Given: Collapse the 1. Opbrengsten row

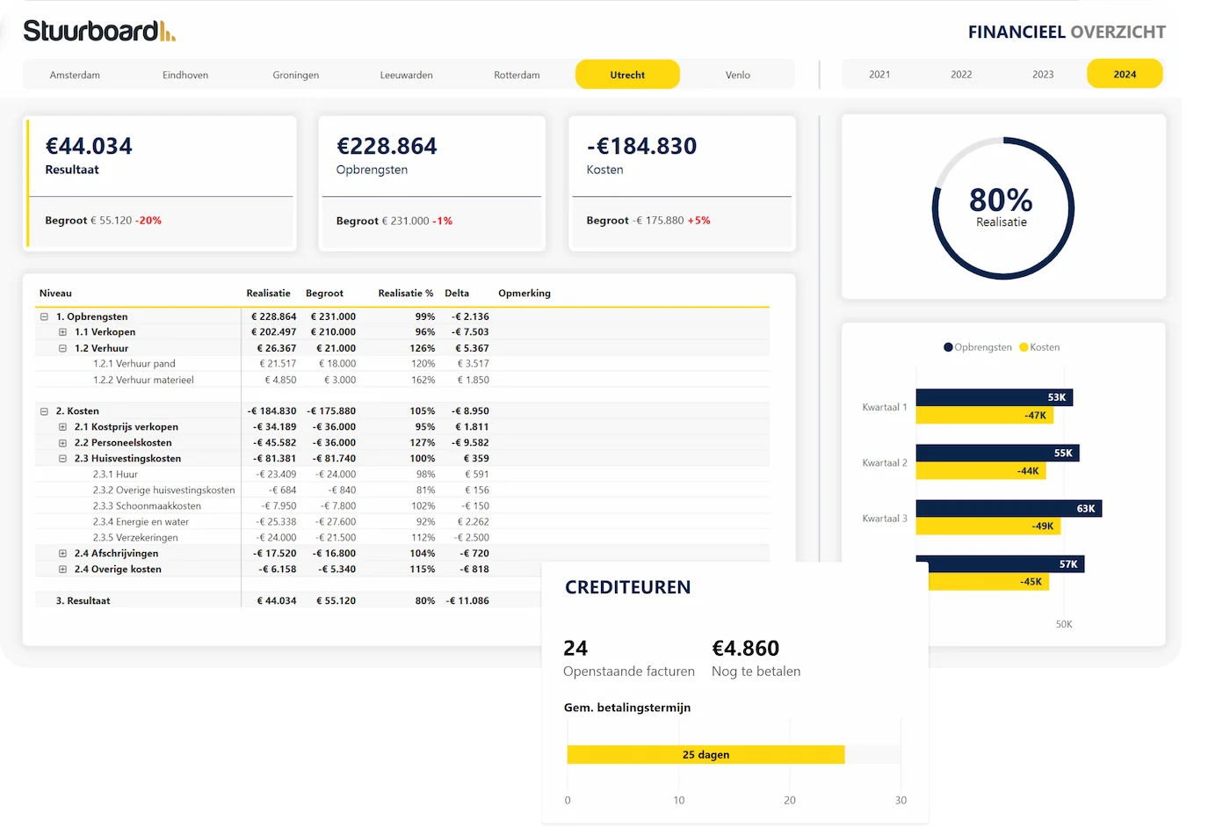Looking at the screenshot, I should [x=44, y=316].
